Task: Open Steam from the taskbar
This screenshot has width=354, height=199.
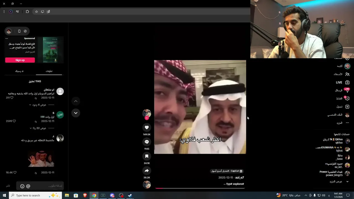Action: tap(130, 195)
